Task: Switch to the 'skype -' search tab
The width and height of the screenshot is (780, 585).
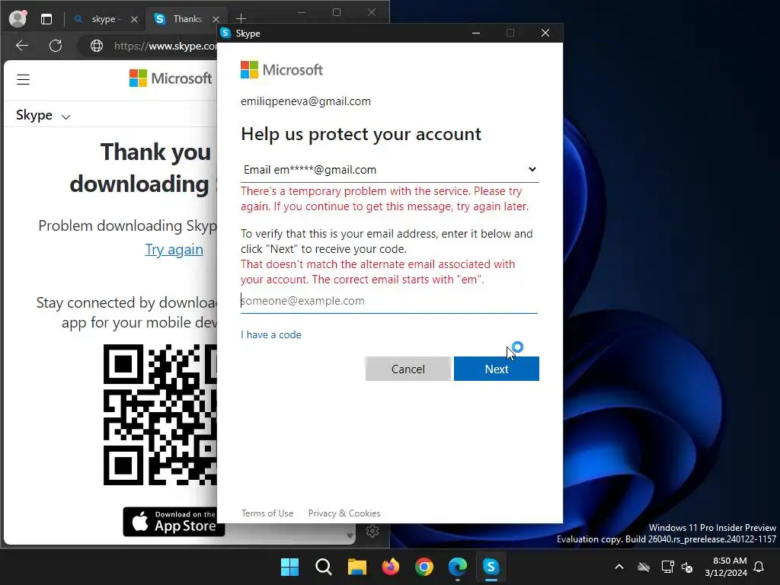Action: click(104, 19)
